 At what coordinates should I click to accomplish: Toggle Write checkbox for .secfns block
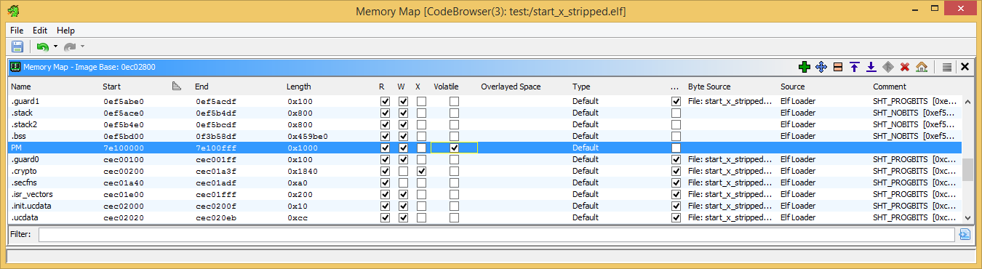[x=403, y=182]
